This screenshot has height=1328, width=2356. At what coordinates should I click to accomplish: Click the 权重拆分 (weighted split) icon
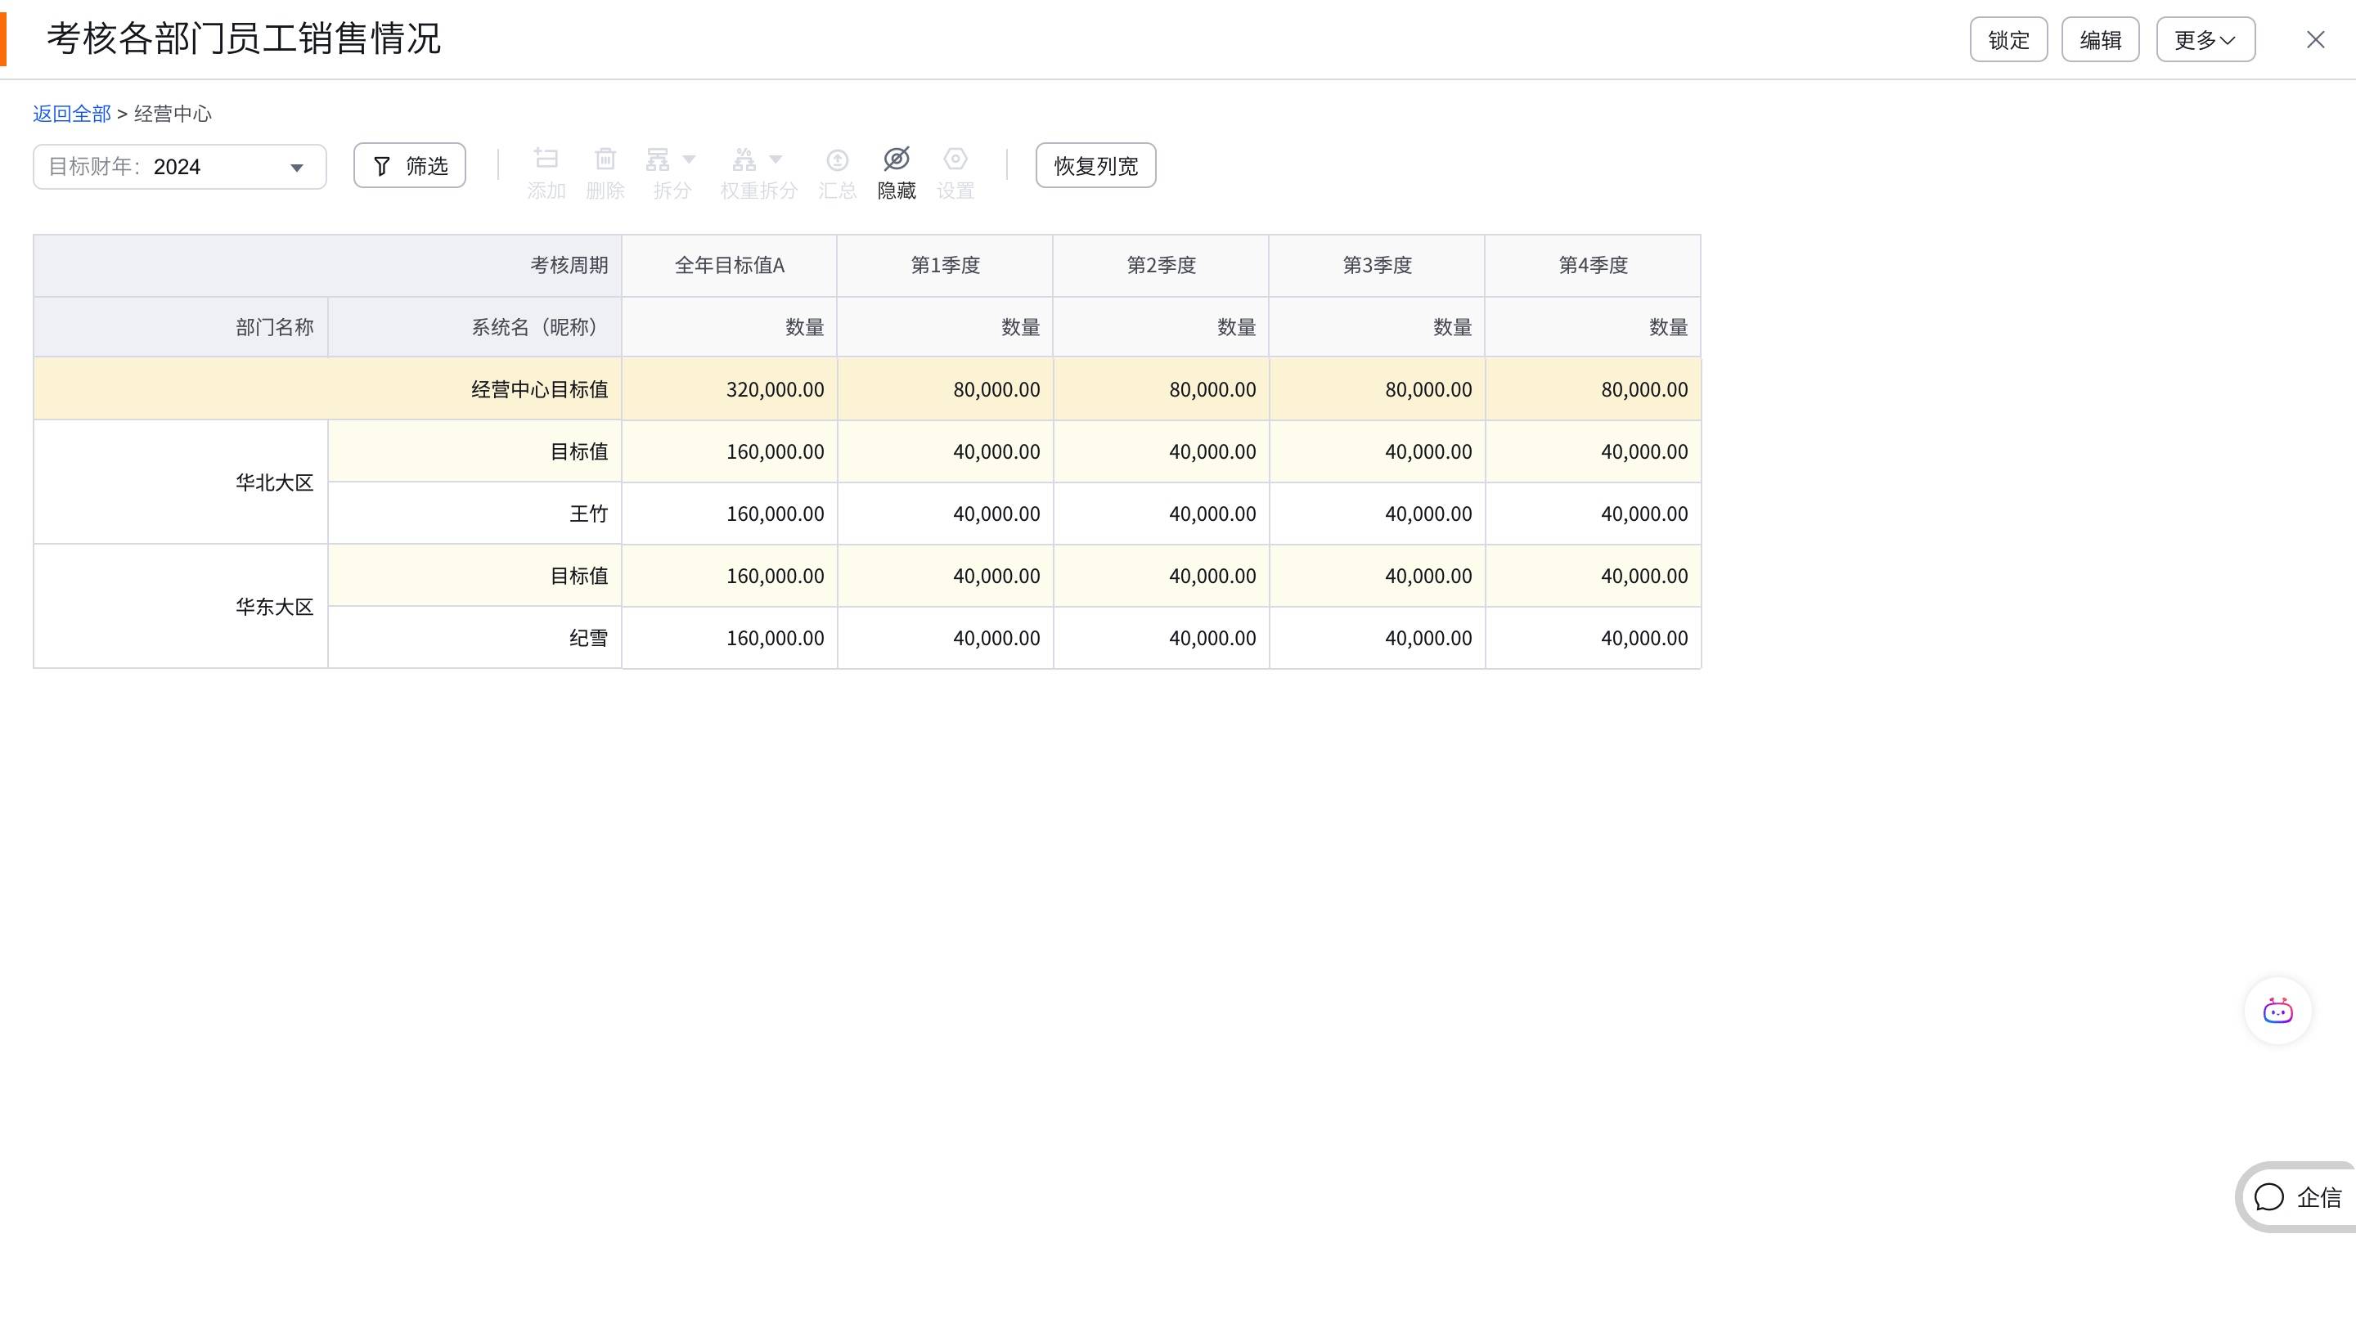[x=744, y=160]
